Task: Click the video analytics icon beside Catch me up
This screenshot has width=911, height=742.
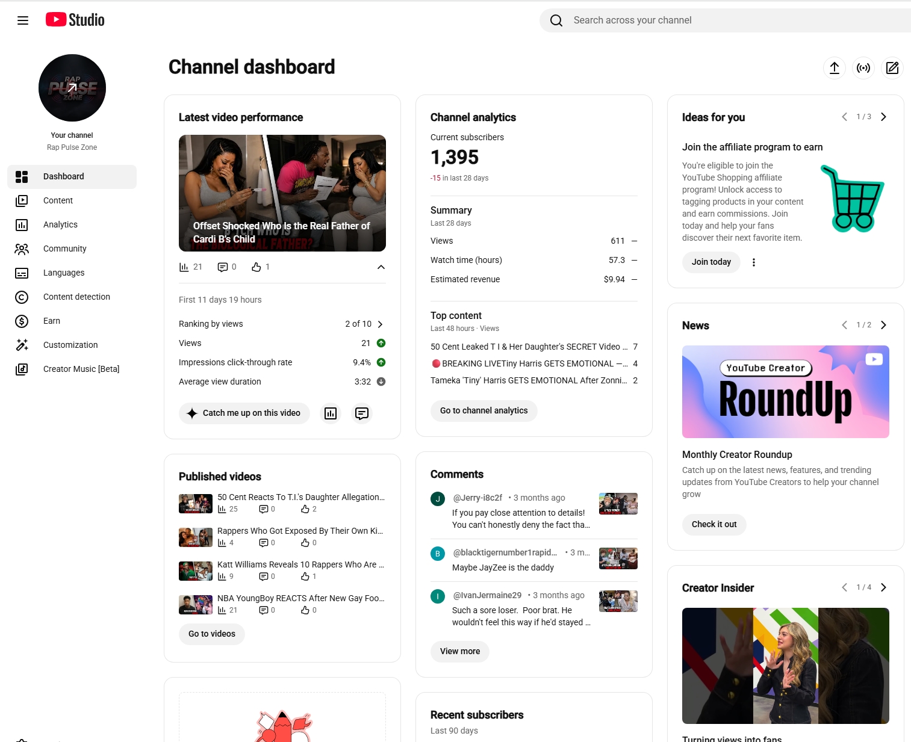Action: pos(331,413)
